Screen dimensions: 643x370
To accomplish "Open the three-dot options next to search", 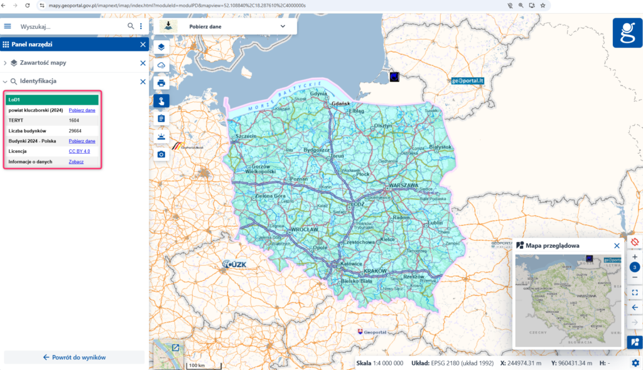I will 141,26.
